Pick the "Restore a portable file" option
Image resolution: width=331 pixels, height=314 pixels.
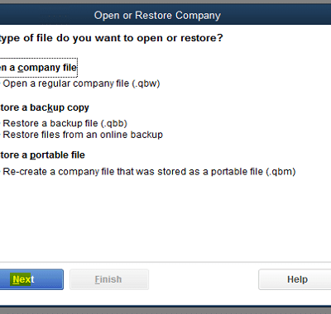(x=42, y=155)
